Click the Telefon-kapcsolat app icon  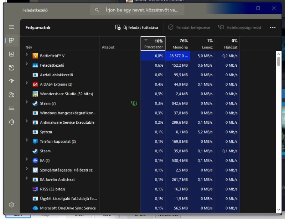pyautogui.click(x=35, y=142)
